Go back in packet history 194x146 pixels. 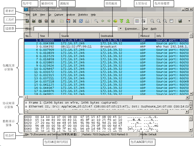click(x=102, y=21)
